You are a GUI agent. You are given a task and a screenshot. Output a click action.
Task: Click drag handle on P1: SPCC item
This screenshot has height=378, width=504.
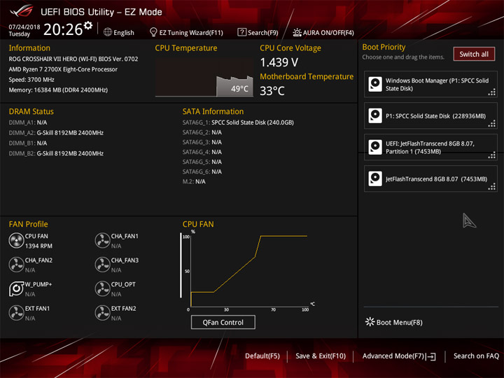(x=492, y=124)
